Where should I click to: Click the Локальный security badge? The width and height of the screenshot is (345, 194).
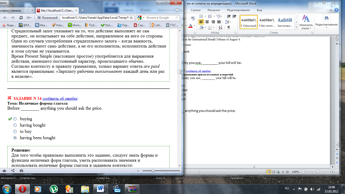[x=47, y=18]
